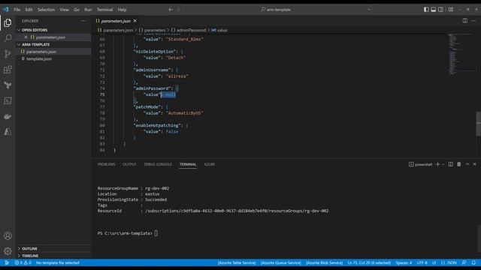
Task: Click the editor vertical scrollbar thumb
Action: point(478,124)
